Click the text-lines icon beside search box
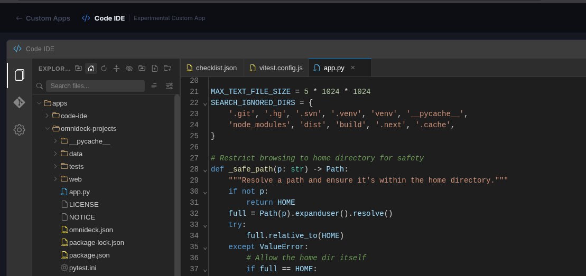Image resolution: width=586 pixels, height=276 pixels. pos(154,86)
